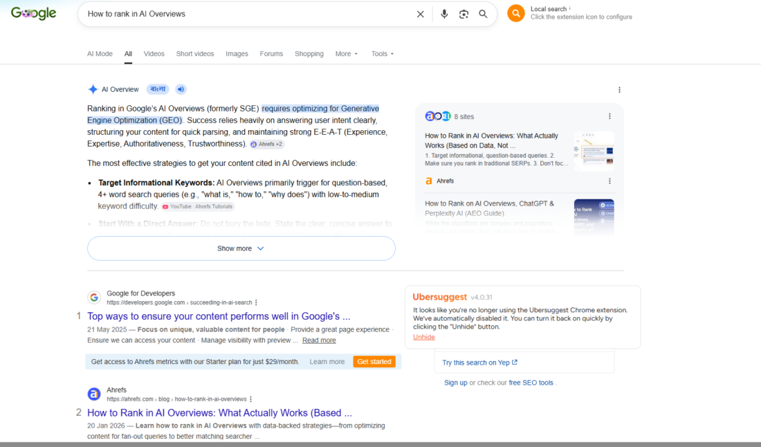Click the 8 sites source icons
This screenshot has height=447, width=761.
click(438, 116)
